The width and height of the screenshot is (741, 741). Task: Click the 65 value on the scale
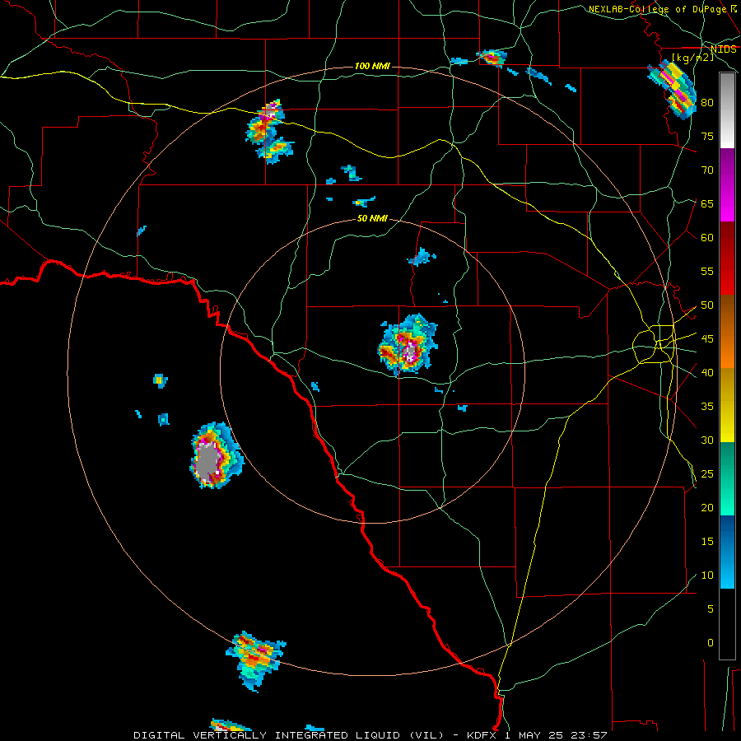707,204
